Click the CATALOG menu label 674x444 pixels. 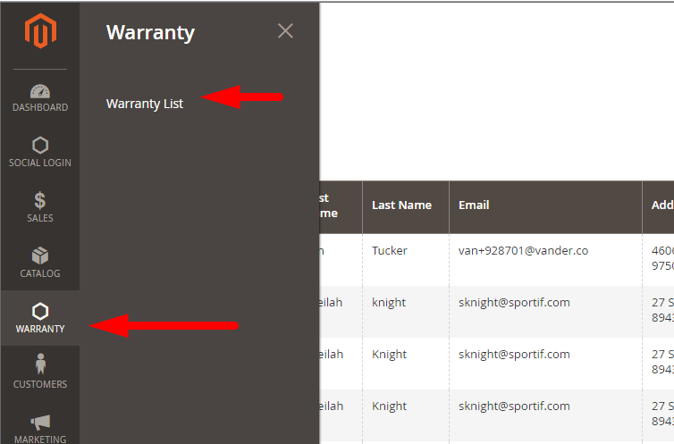[40, 273]
